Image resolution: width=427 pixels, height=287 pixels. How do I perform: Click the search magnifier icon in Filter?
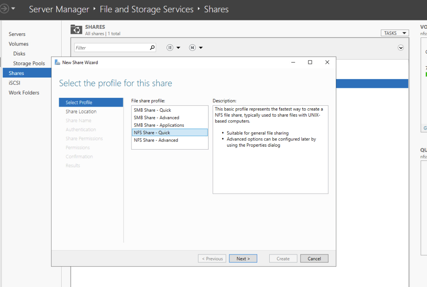click(x=152, y=48)
